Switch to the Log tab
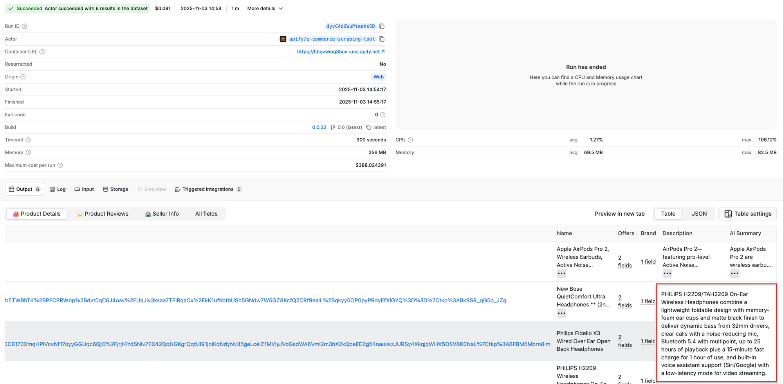The image size is (783, 384). coord(58,189)
